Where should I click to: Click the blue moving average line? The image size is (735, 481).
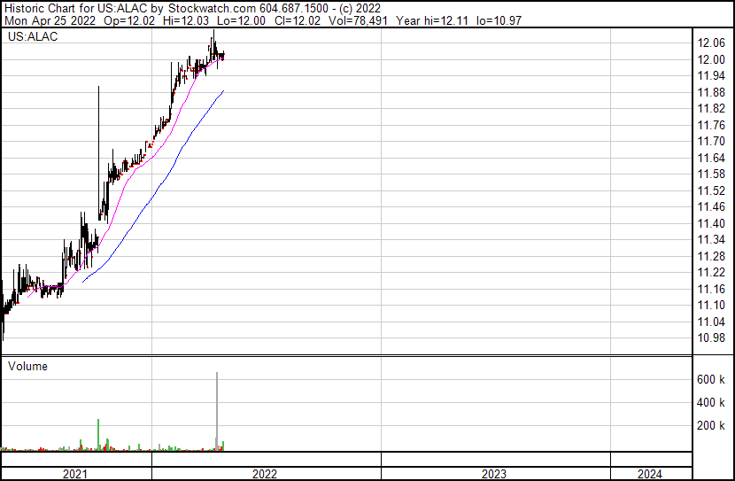pos(177,159)
